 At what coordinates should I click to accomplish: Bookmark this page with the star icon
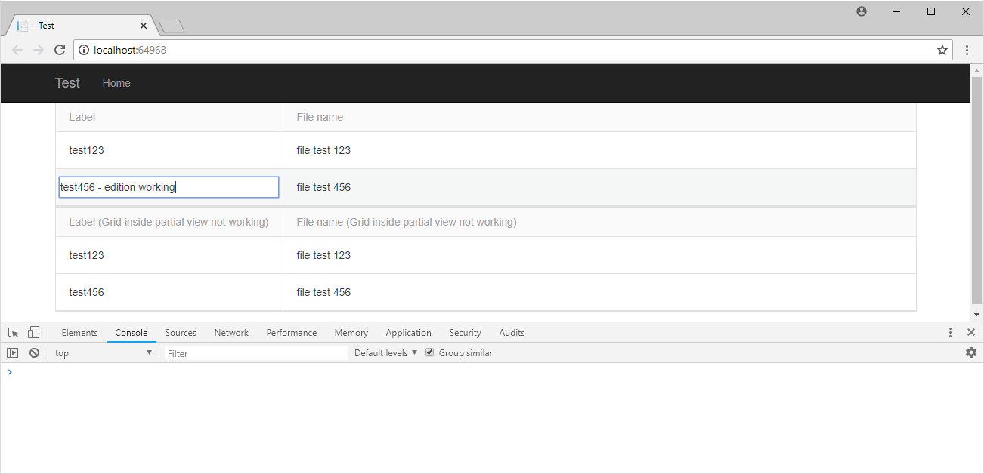[x=942, y=51]
